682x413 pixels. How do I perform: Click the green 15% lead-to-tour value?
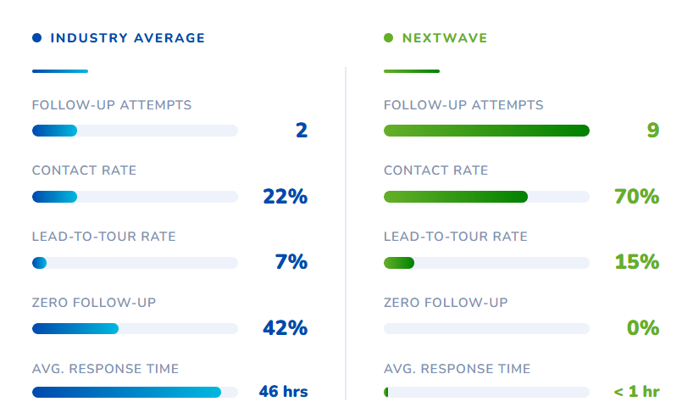click(x=636, y=262)
